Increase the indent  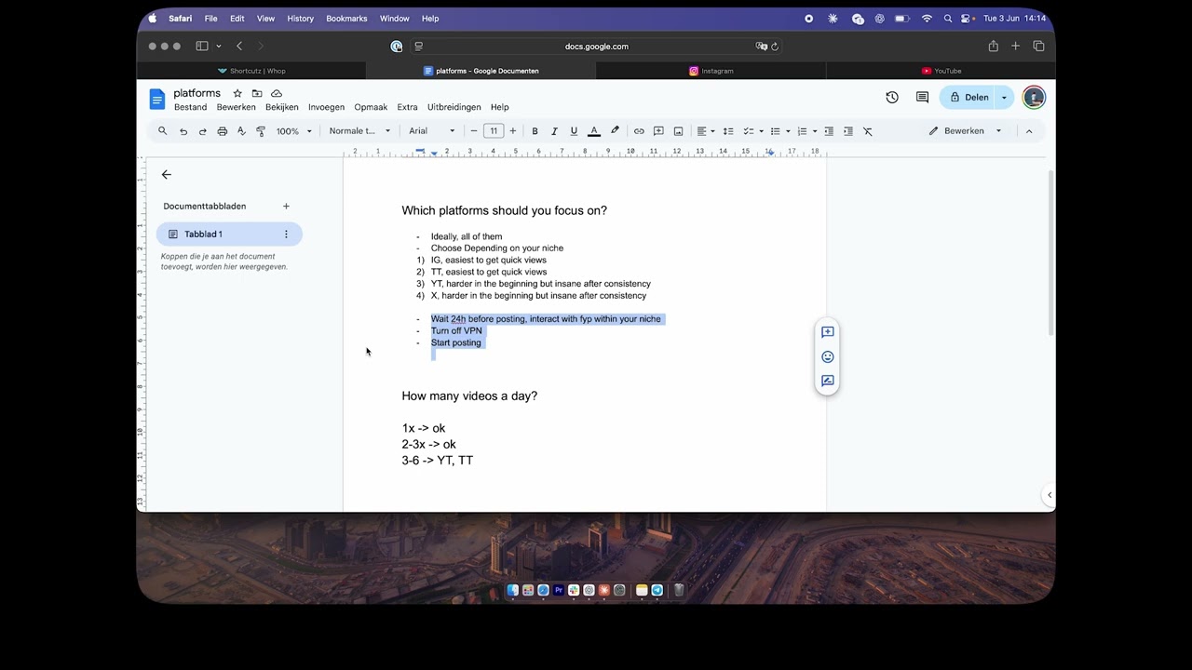tap(848, 131)
